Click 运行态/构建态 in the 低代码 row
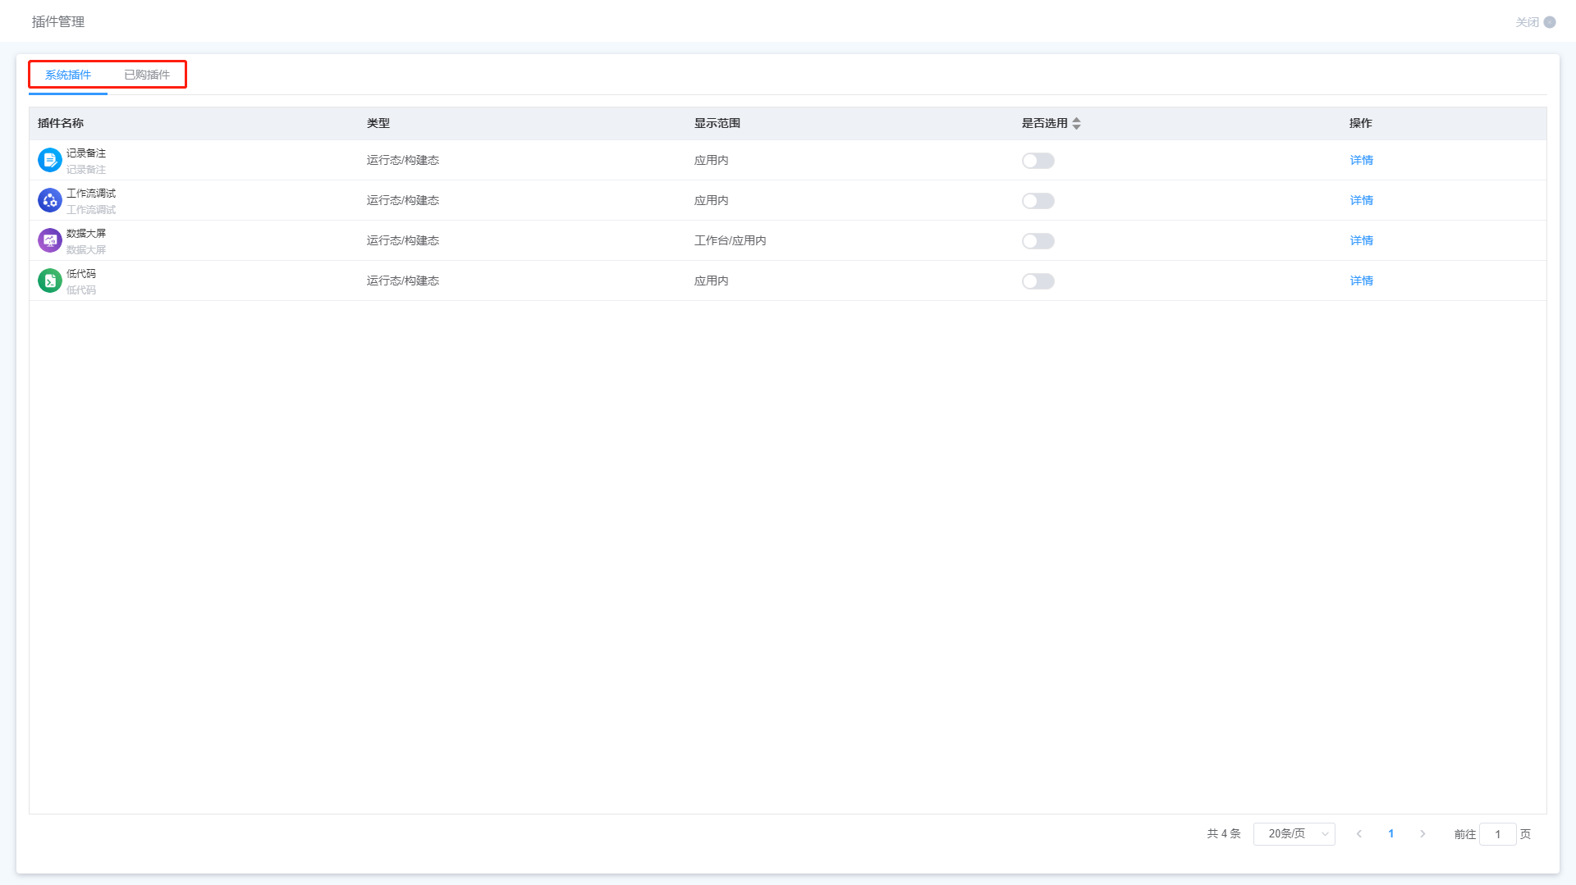1576x885 pixels. [403, 281]
